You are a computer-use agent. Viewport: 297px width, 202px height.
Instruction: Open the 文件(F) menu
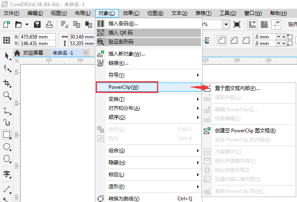pyautogui.click(x=12, y=13)
